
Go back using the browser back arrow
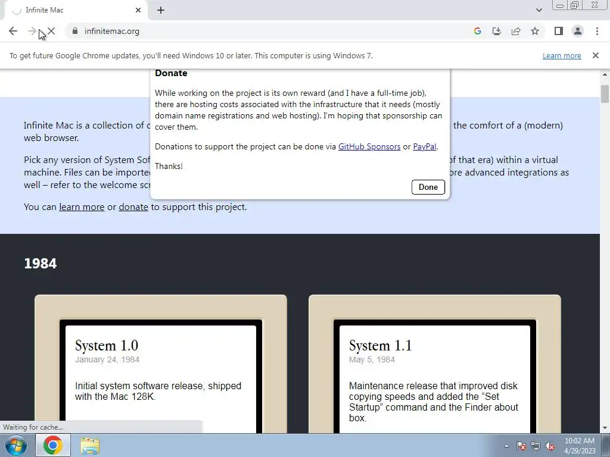pyautogui.click(x=13, y=31)
